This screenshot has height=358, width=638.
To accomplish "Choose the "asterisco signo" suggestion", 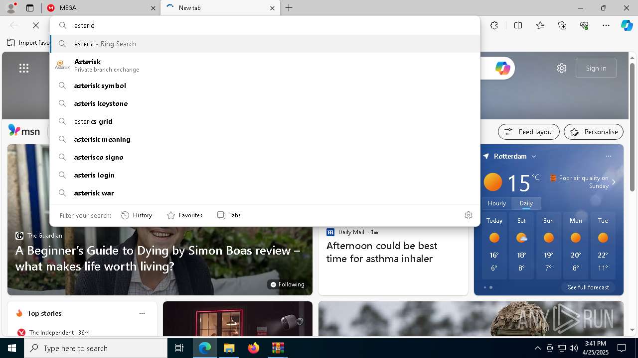I will tap(265, 157).
